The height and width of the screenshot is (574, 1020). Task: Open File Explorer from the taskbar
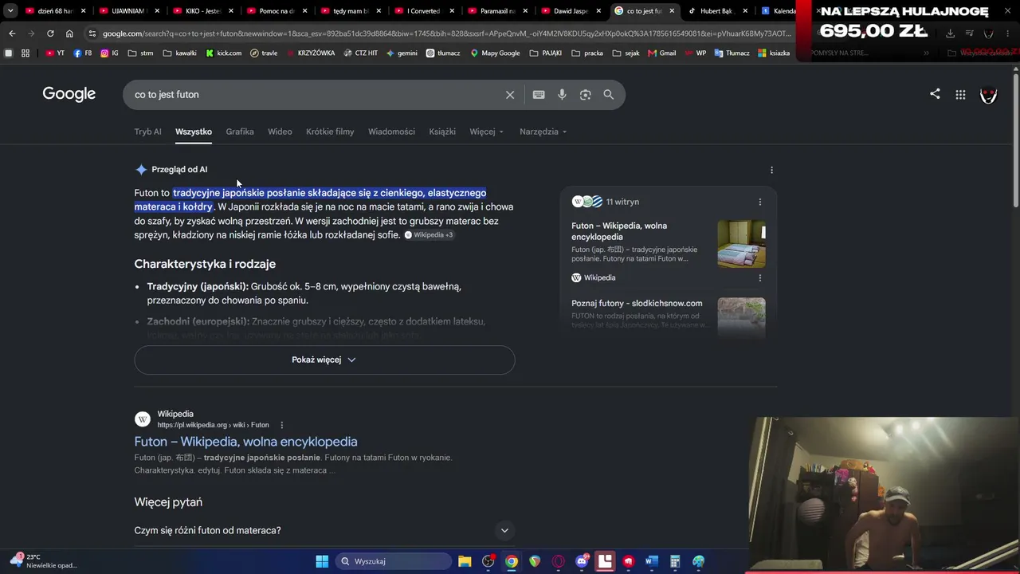(465, 561)
